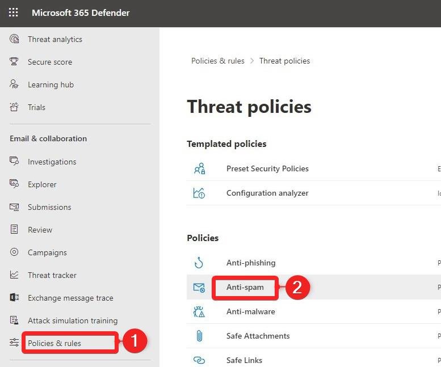Screen dimensions: 441x367
Task: Open the Anti-malware policy
Action: [251, 311]
